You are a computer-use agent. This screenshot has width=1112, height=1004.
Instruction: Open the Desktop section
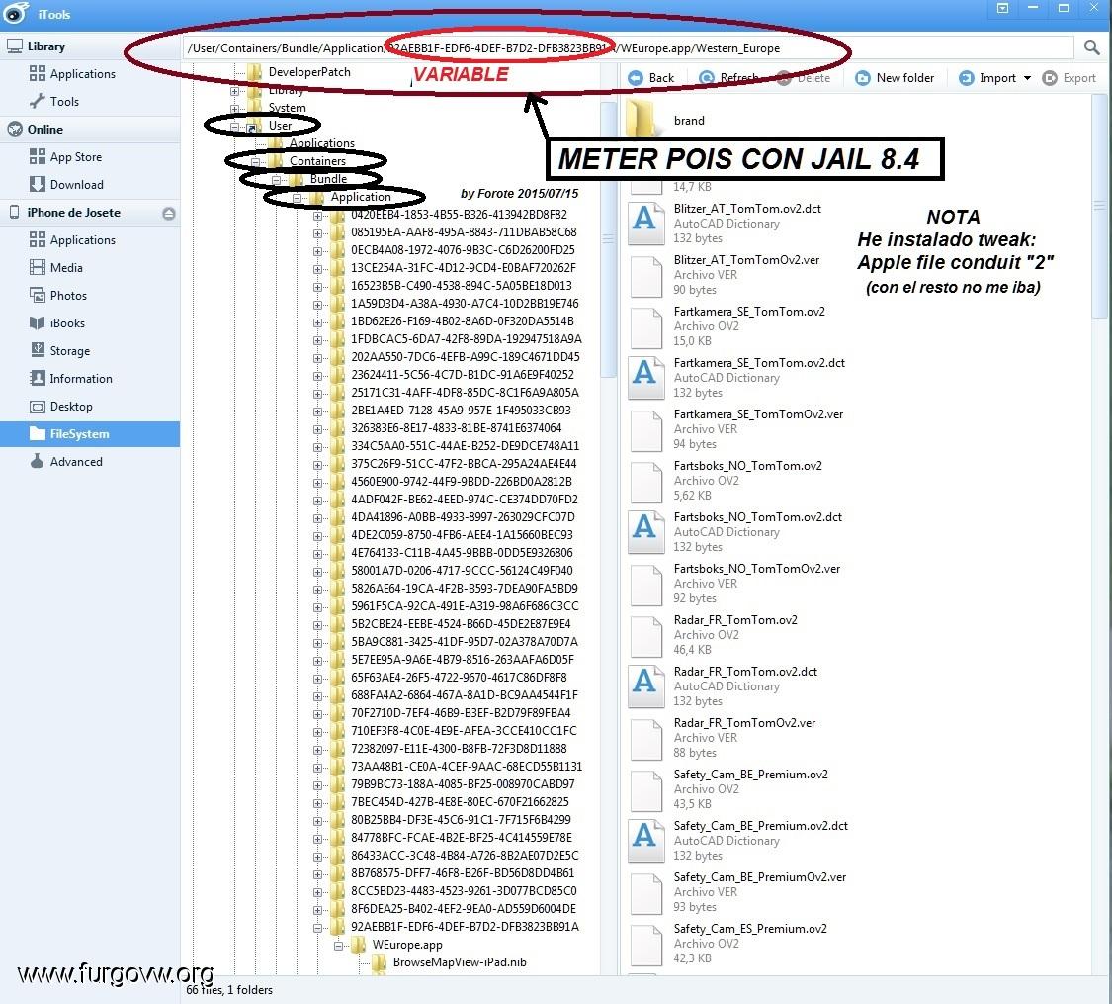(71, 406)
